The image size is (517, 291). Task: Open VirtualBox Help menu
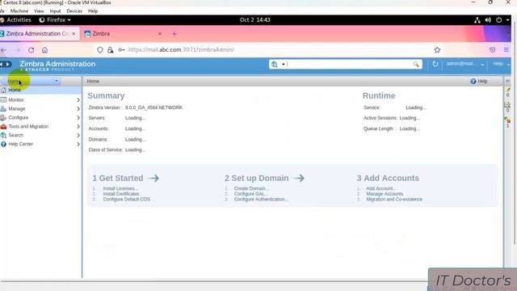click(x=93, y=11)
